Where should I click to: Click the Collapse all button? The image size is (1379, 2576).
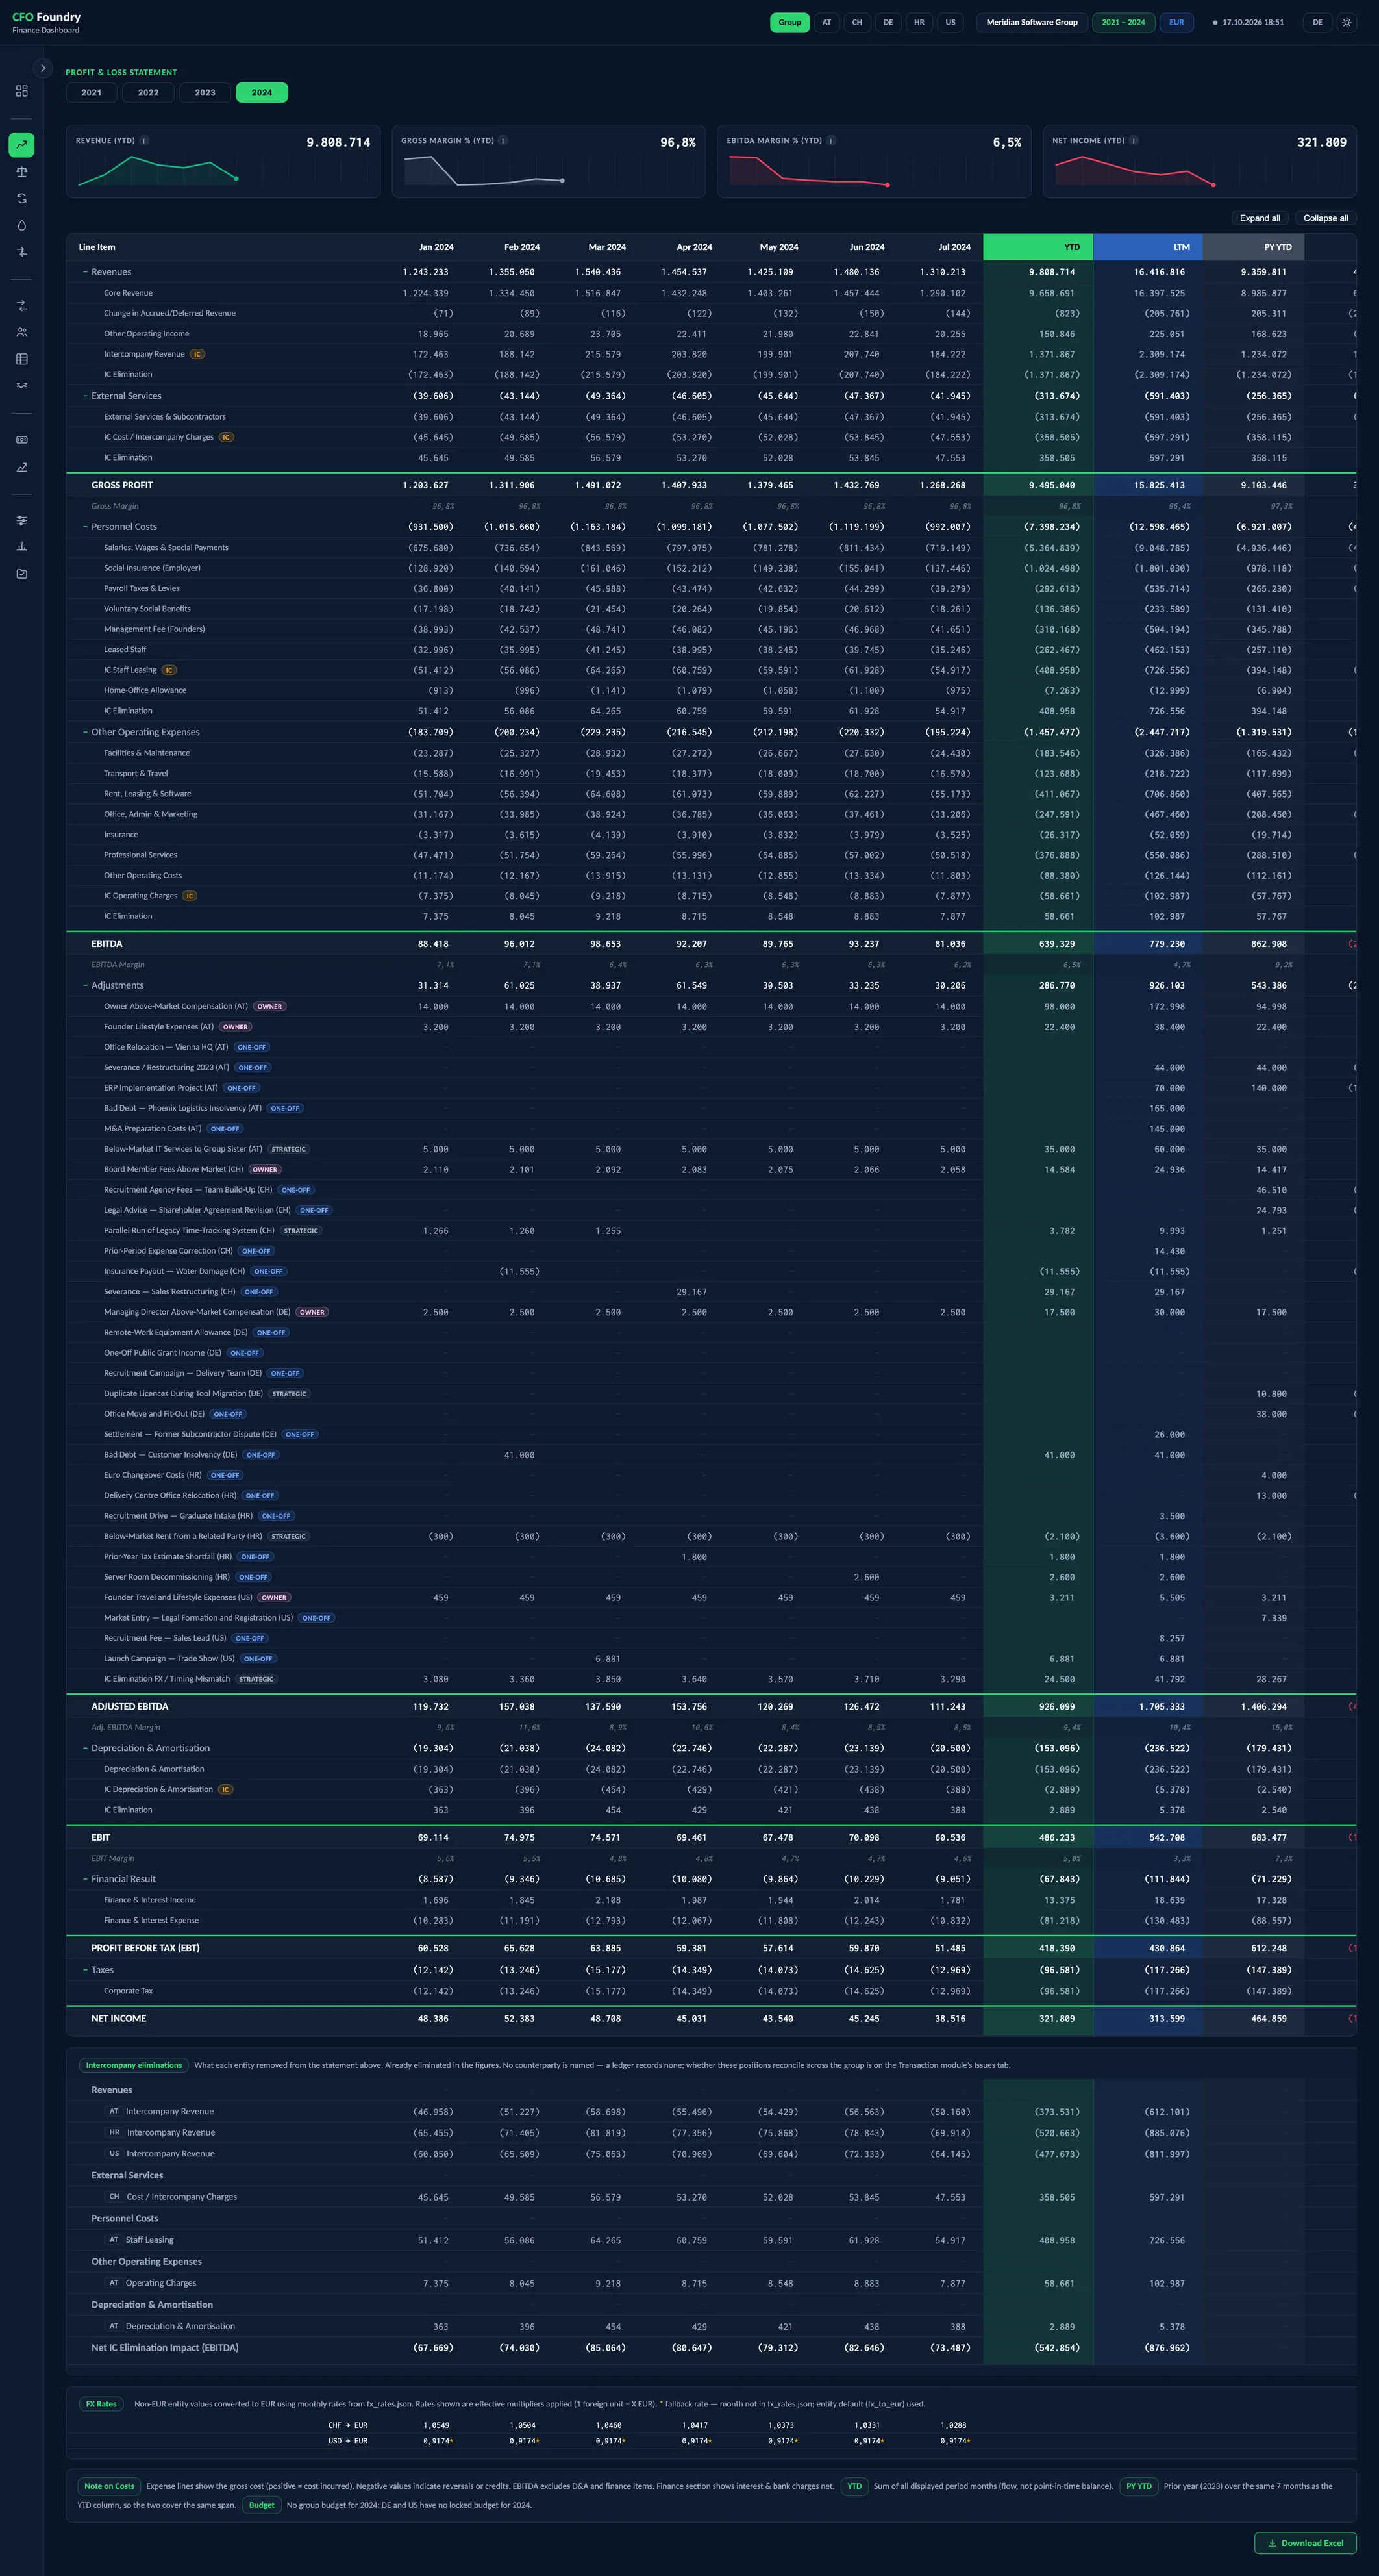(1325, 218)
